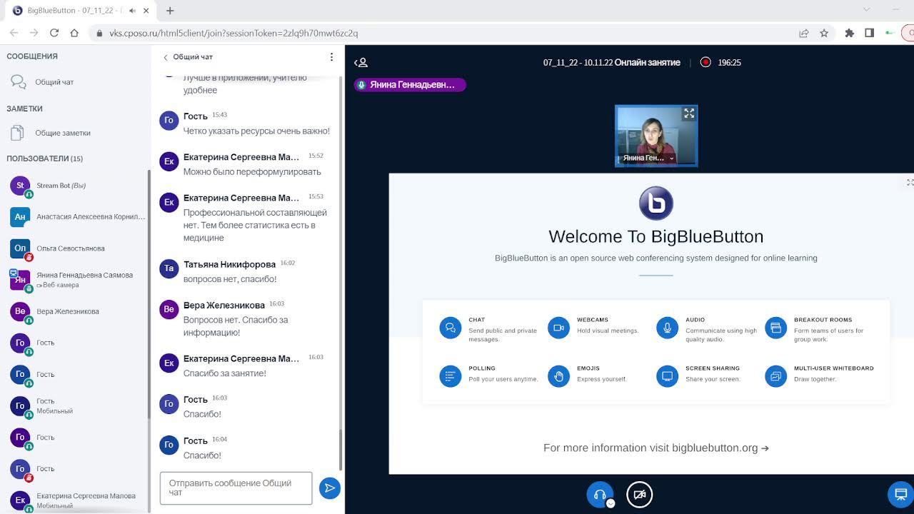Select user Вера Железникова in user list
This screenshot has height=514, width=914.
pyautogui.click(x=75, y=311)
